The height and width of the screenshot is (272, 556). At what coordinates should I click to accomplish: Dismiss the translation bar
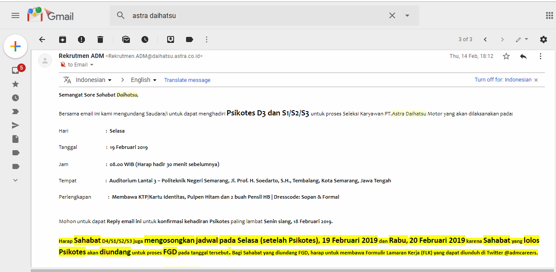536,80
